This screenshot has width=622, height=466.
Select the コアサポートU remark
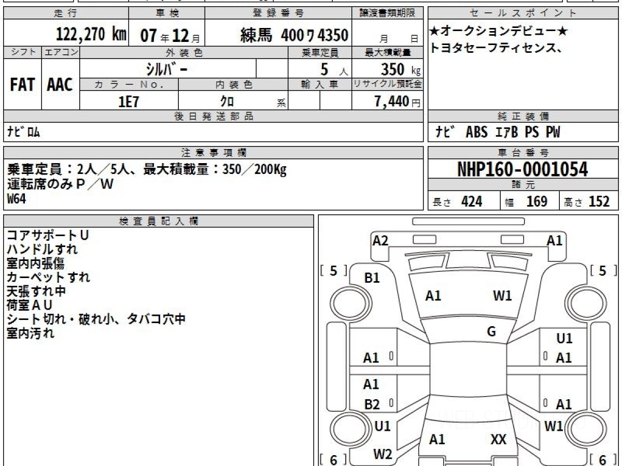pyautogui.click(x=48, y=235)
